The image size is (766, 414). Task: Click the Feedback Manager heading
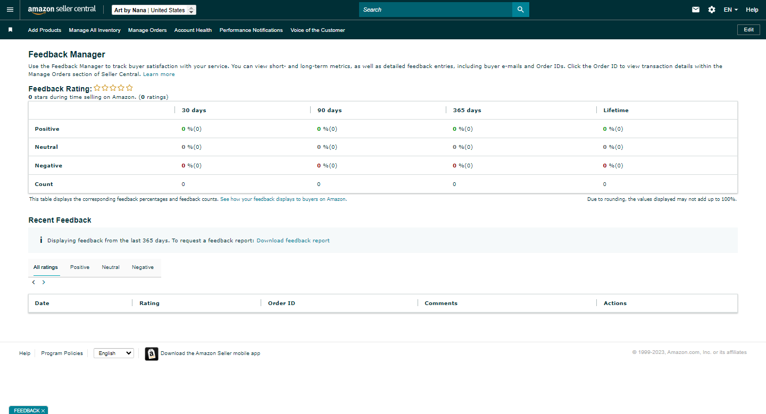coord(67,55)
